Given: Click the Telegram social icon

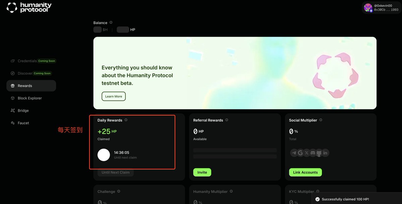Looking at the screenshot, I should tap(294, 153).
